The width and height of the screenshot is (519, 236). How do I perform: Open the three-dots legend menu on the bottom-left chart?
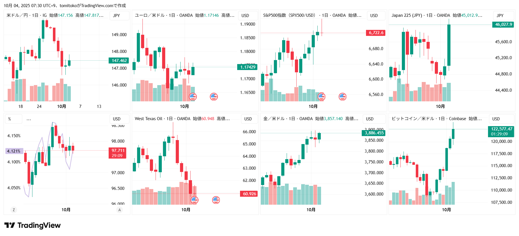[29, 119]
